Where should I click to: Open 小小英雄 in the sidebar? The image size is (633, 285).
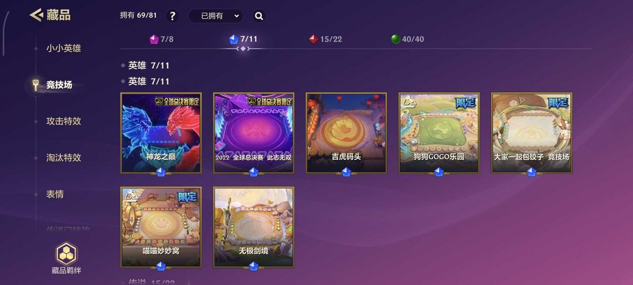click(64, 49)
